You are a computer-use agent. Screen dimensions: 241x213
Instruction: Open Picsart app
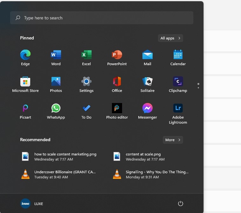(x=25, y=111)
